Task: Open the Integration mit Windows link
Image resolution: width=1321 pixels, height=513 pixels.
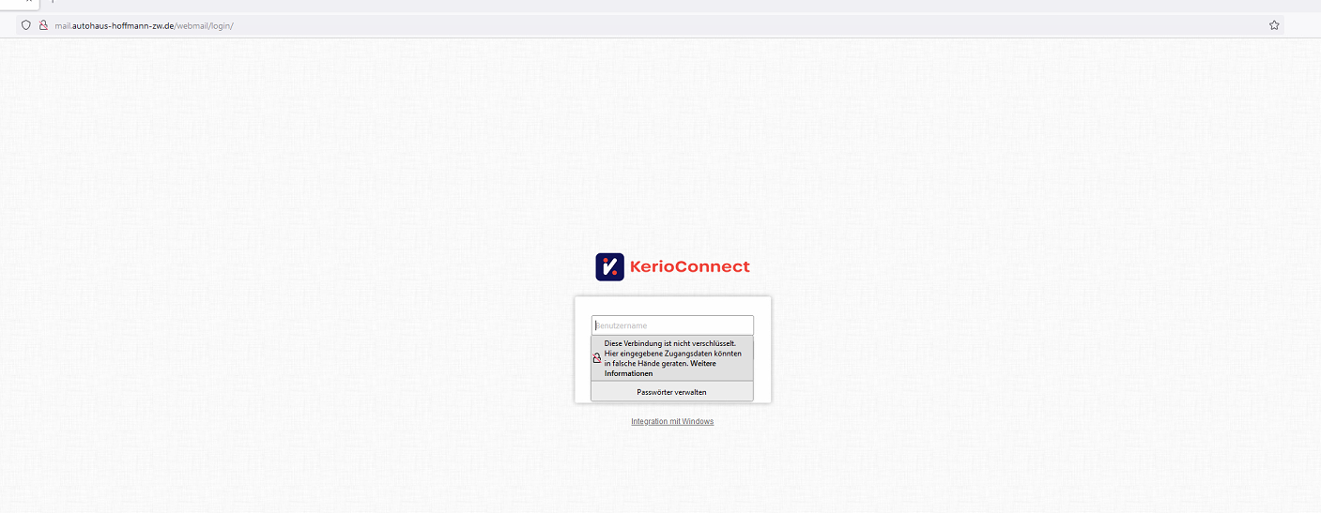Action: [672, 422]
